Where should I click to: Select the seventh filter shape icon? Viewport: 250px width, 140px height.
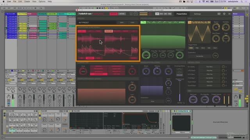tap(175, 23)
